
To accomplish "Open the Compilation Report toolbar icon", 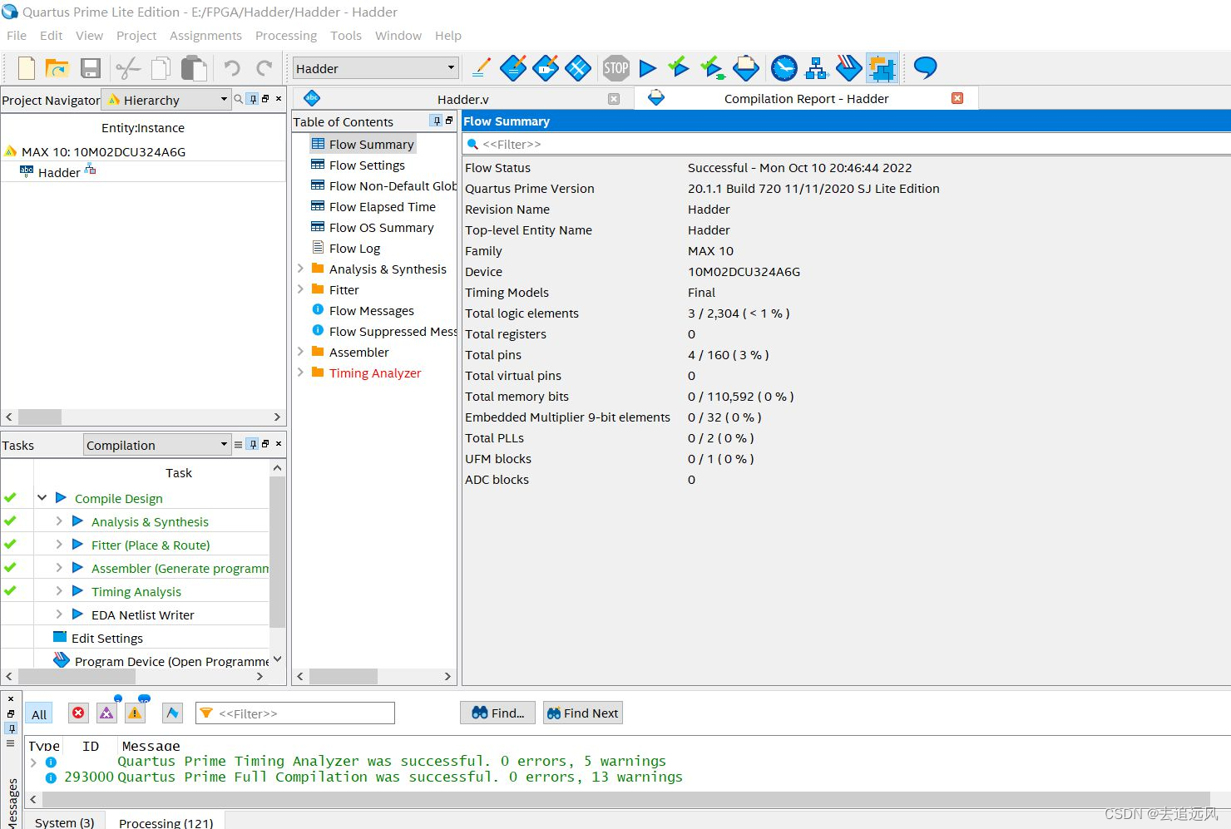I will 746,68.
